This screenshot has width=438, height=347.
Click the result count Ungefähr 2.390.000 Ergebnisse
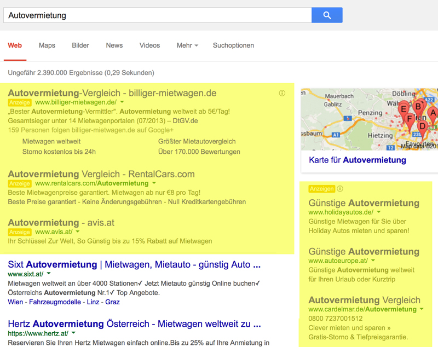[x=81, y=73]
